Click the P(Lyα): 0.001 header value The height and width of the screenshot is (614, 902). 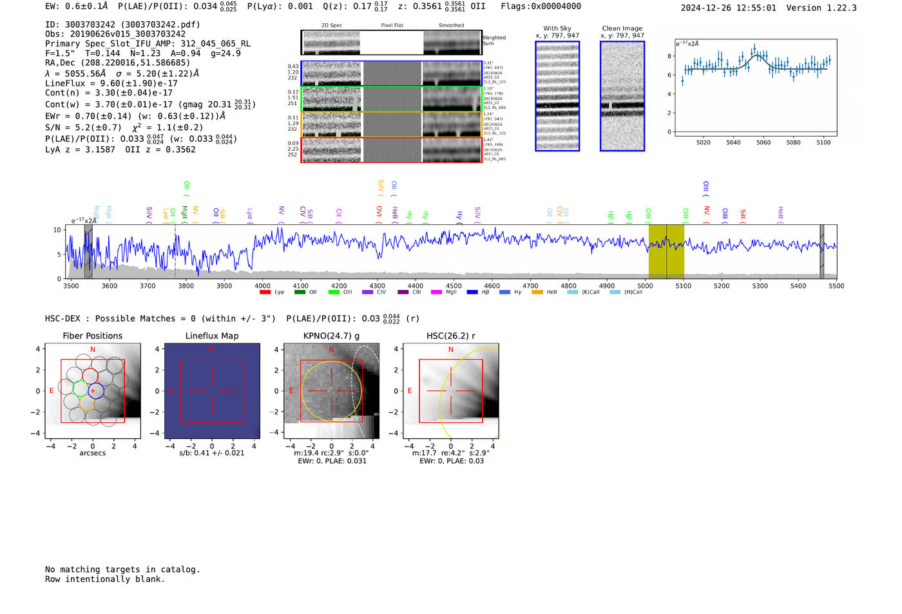click(x=280, y=6)
